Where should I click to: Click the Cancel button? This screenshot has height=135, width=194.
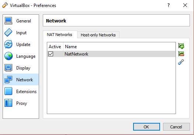pyautogui.click(x=176, y=127)
